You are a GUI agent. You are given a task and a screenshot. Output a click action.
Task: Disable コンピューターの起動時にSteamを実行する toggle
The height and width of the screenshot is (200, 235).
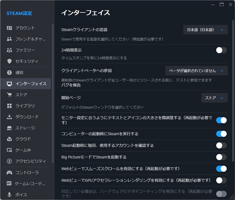[221, 134]
